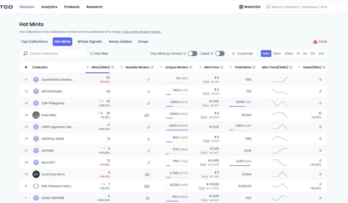This screenshot has height=203, width=348.
Task: Click the info icon beside Mints(5Min)
Action: [113, 67]
